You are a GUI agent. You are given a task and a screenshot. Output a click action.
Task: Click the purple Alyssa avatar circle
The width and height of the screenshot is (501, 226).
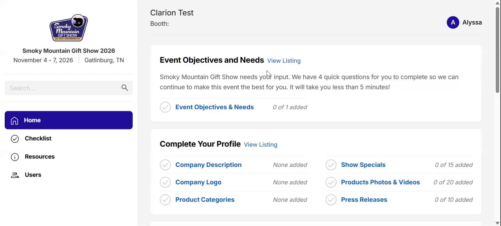(453, 23)
